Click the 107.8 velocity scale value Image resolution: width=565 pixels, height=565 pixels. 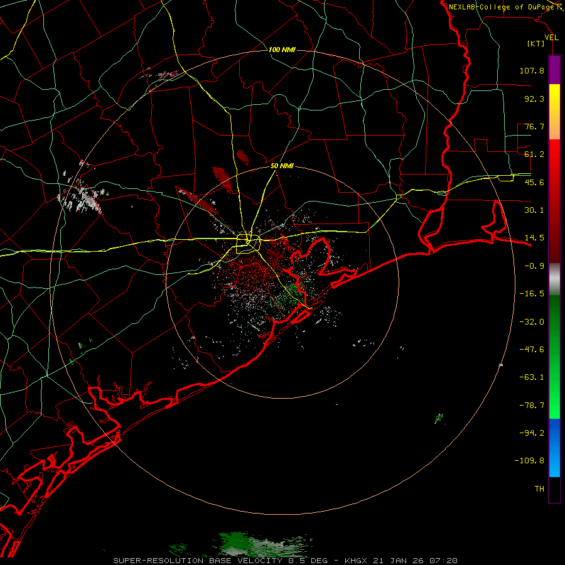532,70
